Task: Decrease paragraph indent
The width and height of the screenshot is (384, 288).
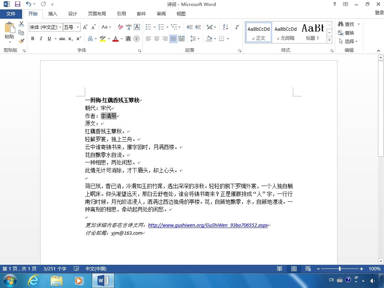Action: [189, 27]
